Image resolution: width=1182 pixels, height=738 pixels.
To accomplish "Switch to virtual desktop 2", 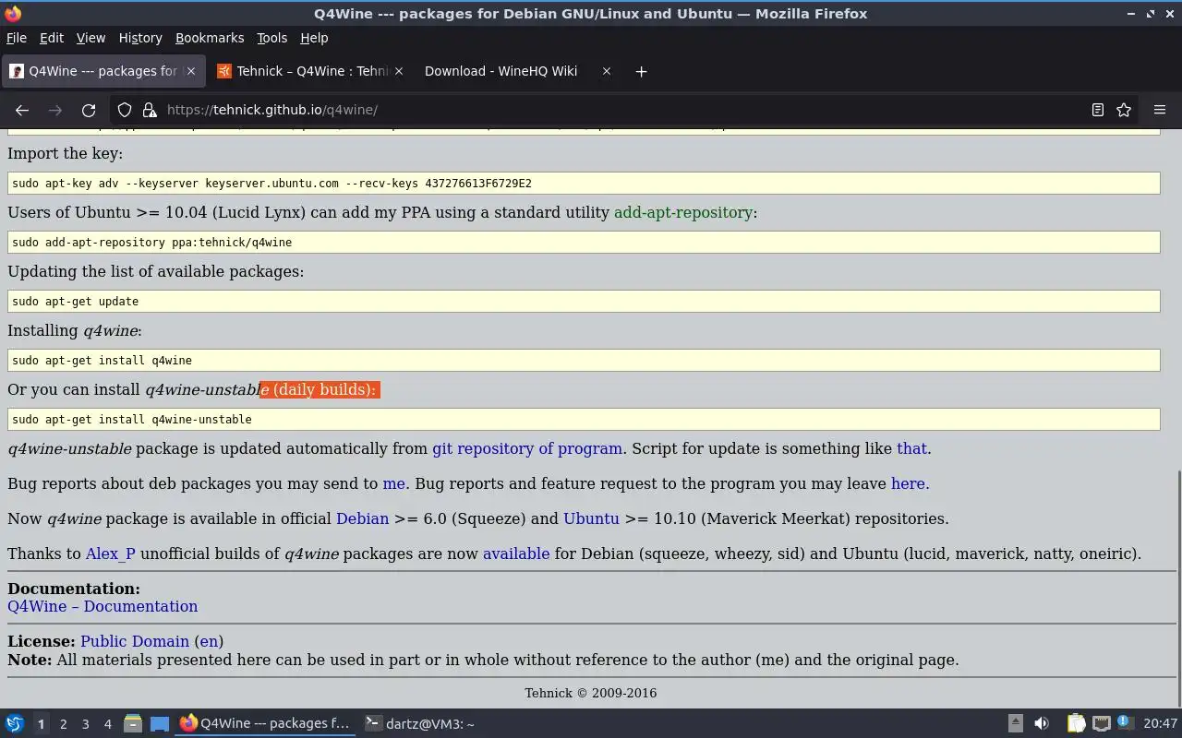I will tap(63, 724).
